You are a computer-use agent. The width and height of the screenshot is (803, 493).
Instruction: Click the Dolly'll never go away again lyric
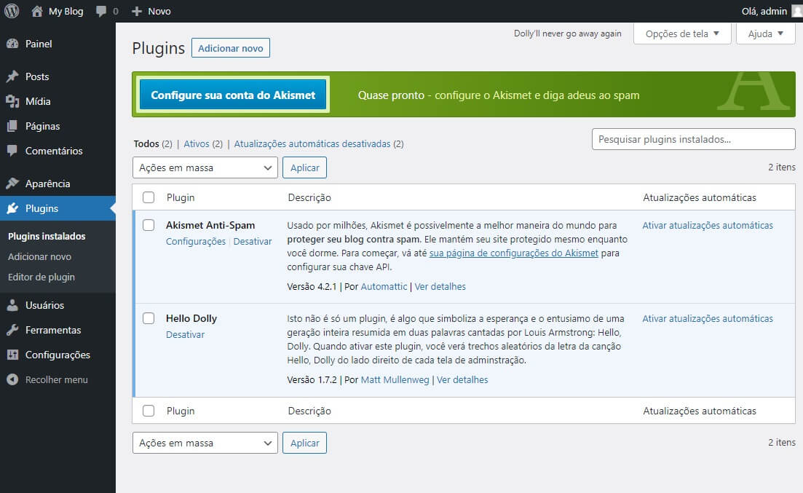567,33
